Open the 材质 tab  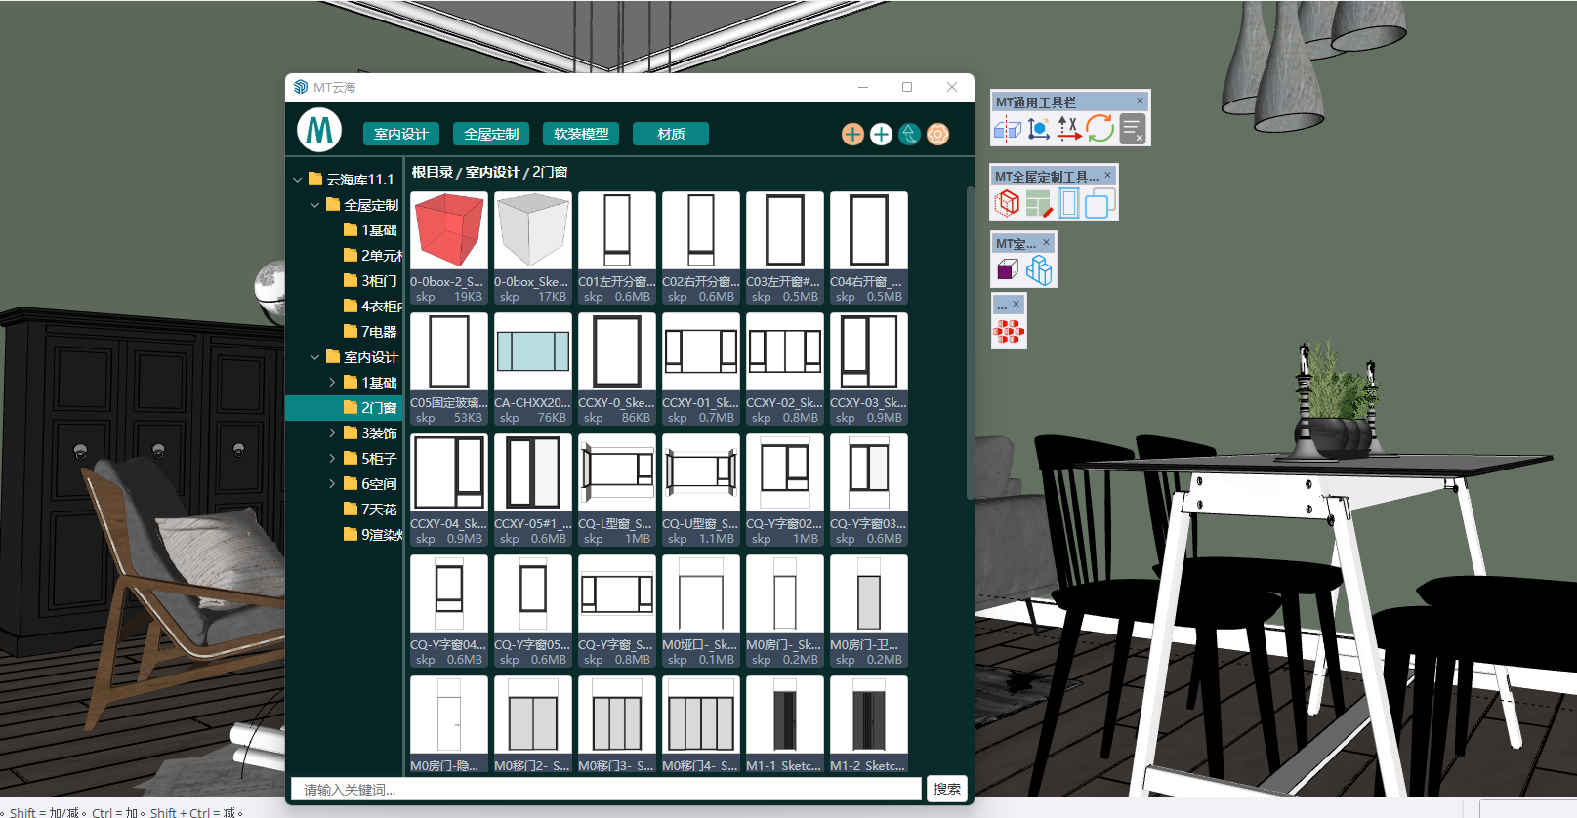671,134
